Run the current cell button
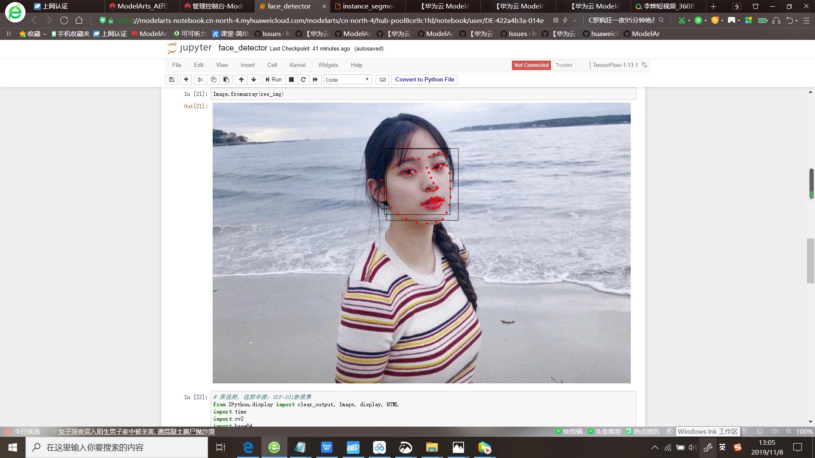815x458 pixels. [x=273, y=79]
